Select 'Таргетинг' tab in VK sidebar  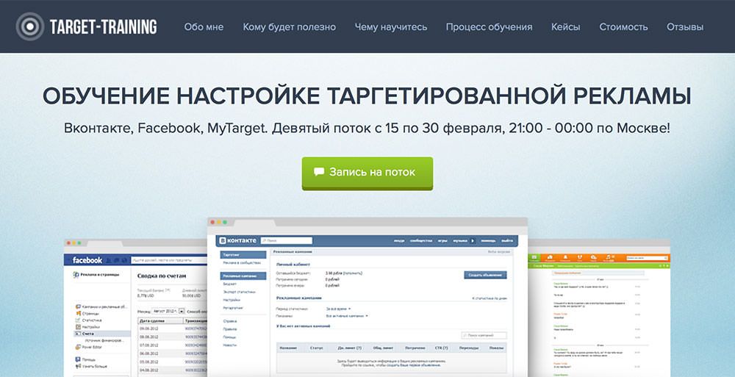[x=243, y=254]
